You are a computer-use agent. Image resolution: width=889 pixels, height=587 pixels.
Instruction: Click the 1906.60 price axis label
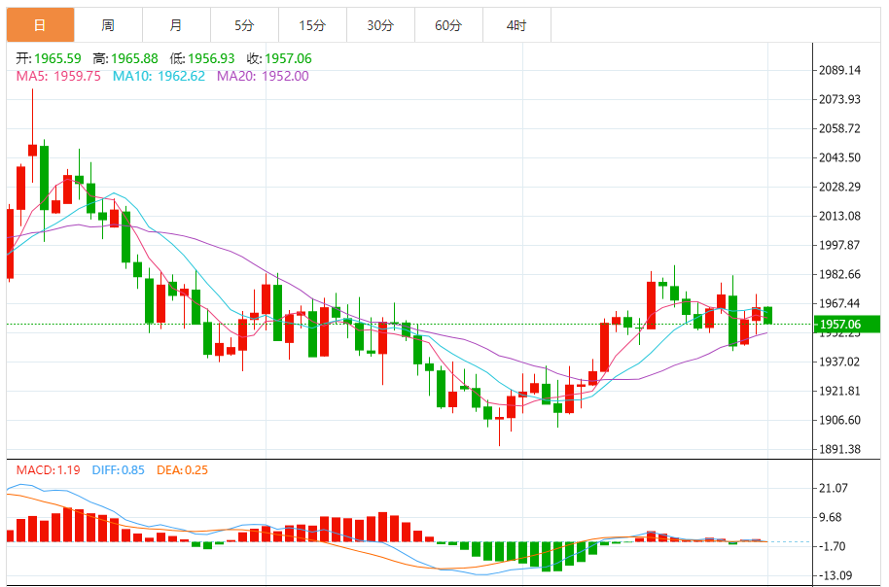839,420
